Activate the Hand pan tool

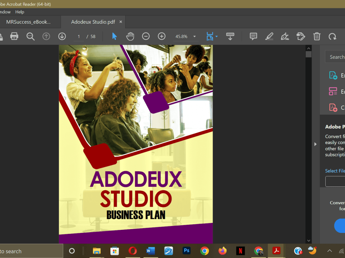point(130,36)
